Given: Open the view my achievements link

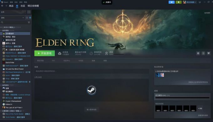Looking at the screenshot, I should [203, 115].
